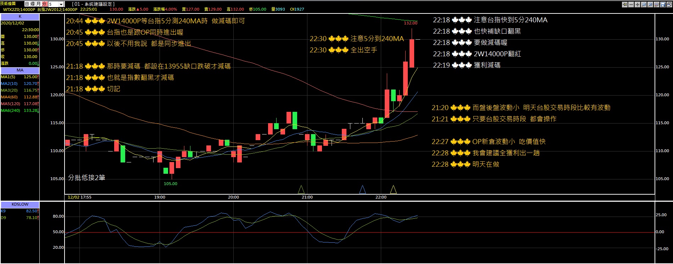
Task: Select the MA1(5) value row
Action: coord(20,77)
